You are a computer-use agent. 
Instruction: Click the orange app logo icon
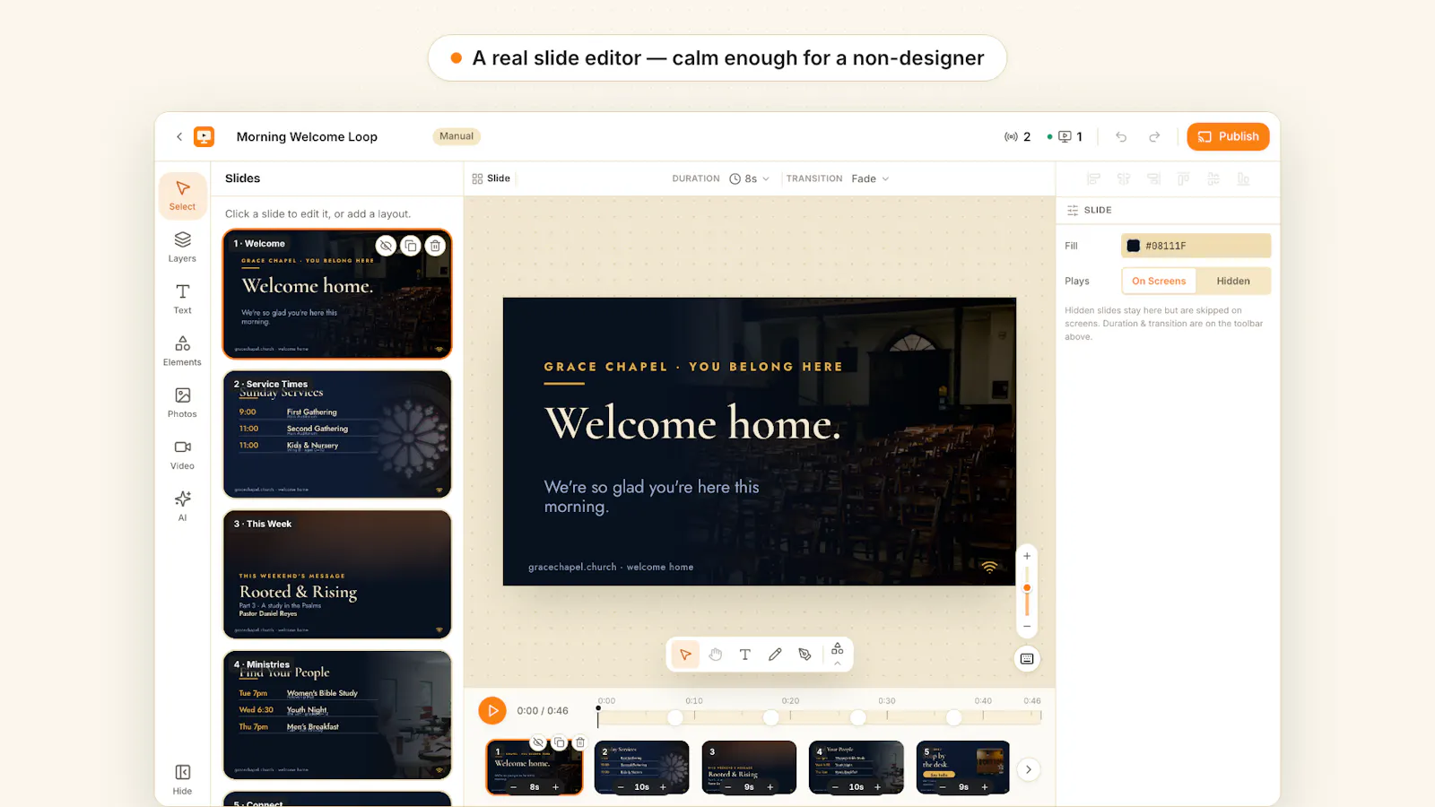[x=204, y=136]
